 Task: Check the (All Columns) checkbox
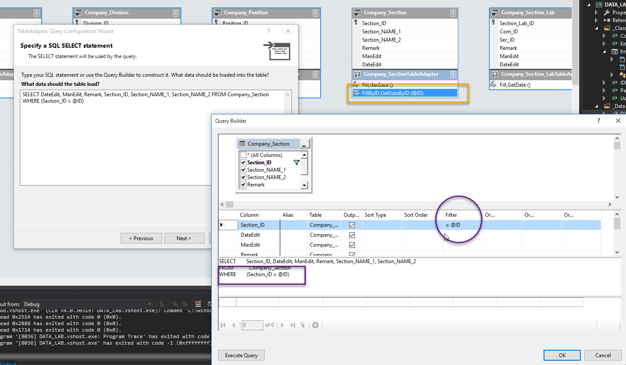(243, 155)
